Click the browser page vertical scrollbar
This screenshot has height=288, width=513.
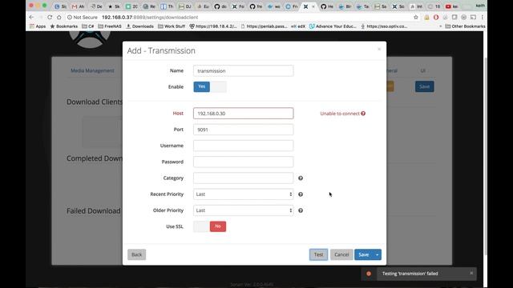tap(485, 157)
